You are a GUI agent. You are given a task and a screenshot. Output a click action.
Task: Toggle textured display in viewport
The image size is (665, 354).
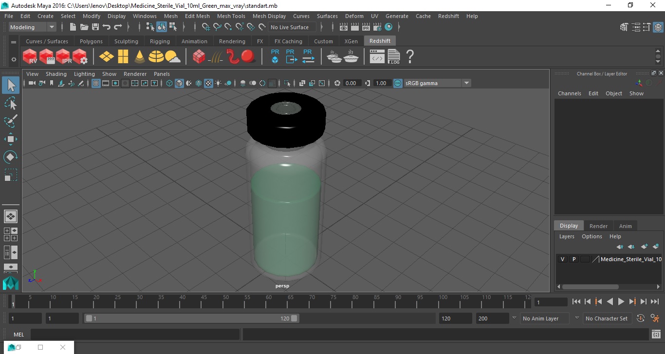pos(208,83)
